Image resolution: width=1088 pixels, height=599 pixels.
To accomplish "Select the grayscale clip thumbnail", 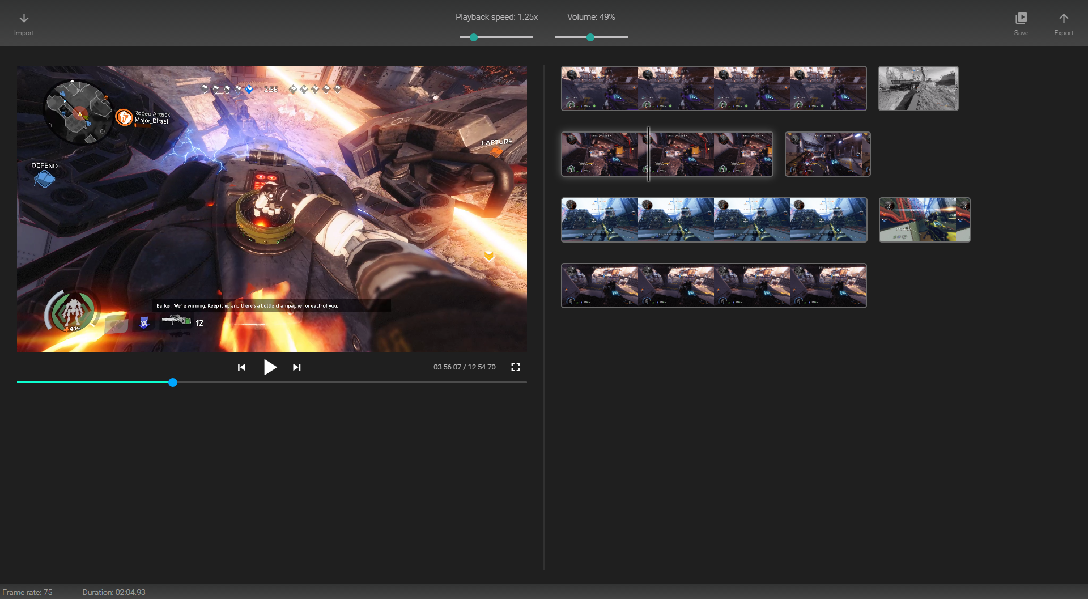I will 918,88.
